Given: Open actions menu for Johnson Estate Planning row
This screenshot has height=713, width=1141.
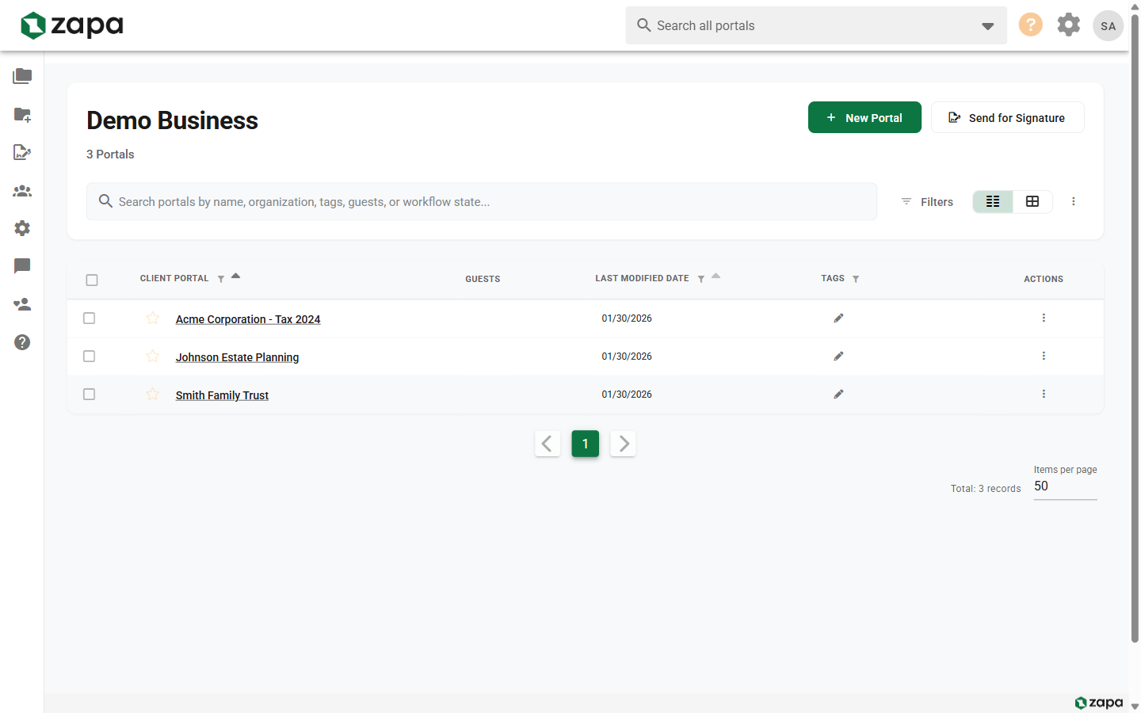Looking at the screenshot, I should pyautogui.click(x=1044, y=356).
